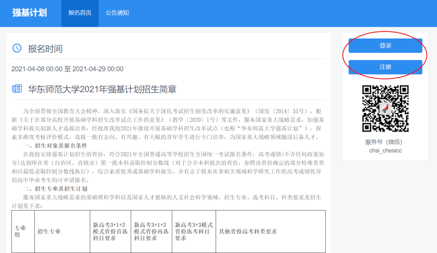
Task: Click the 新高考3+3模式省份选考科目要求 header
Action: 193,232
